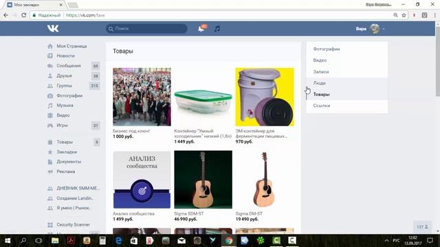Click the Бизнес под ключ! title

[x=131, y=131]
